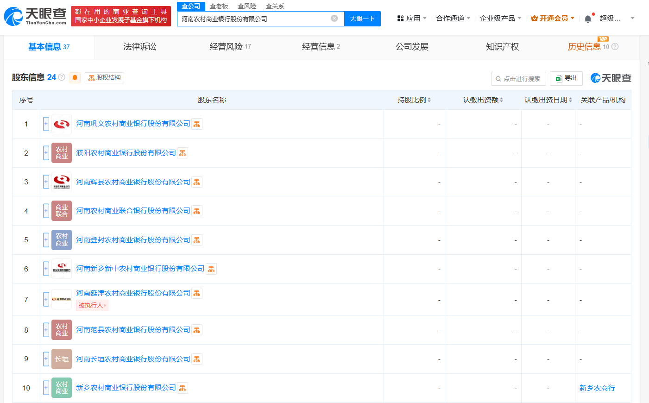Screen dimensions: 649x403
Task: Open the 应用 dropdown menu
Action: click(412, 19)
